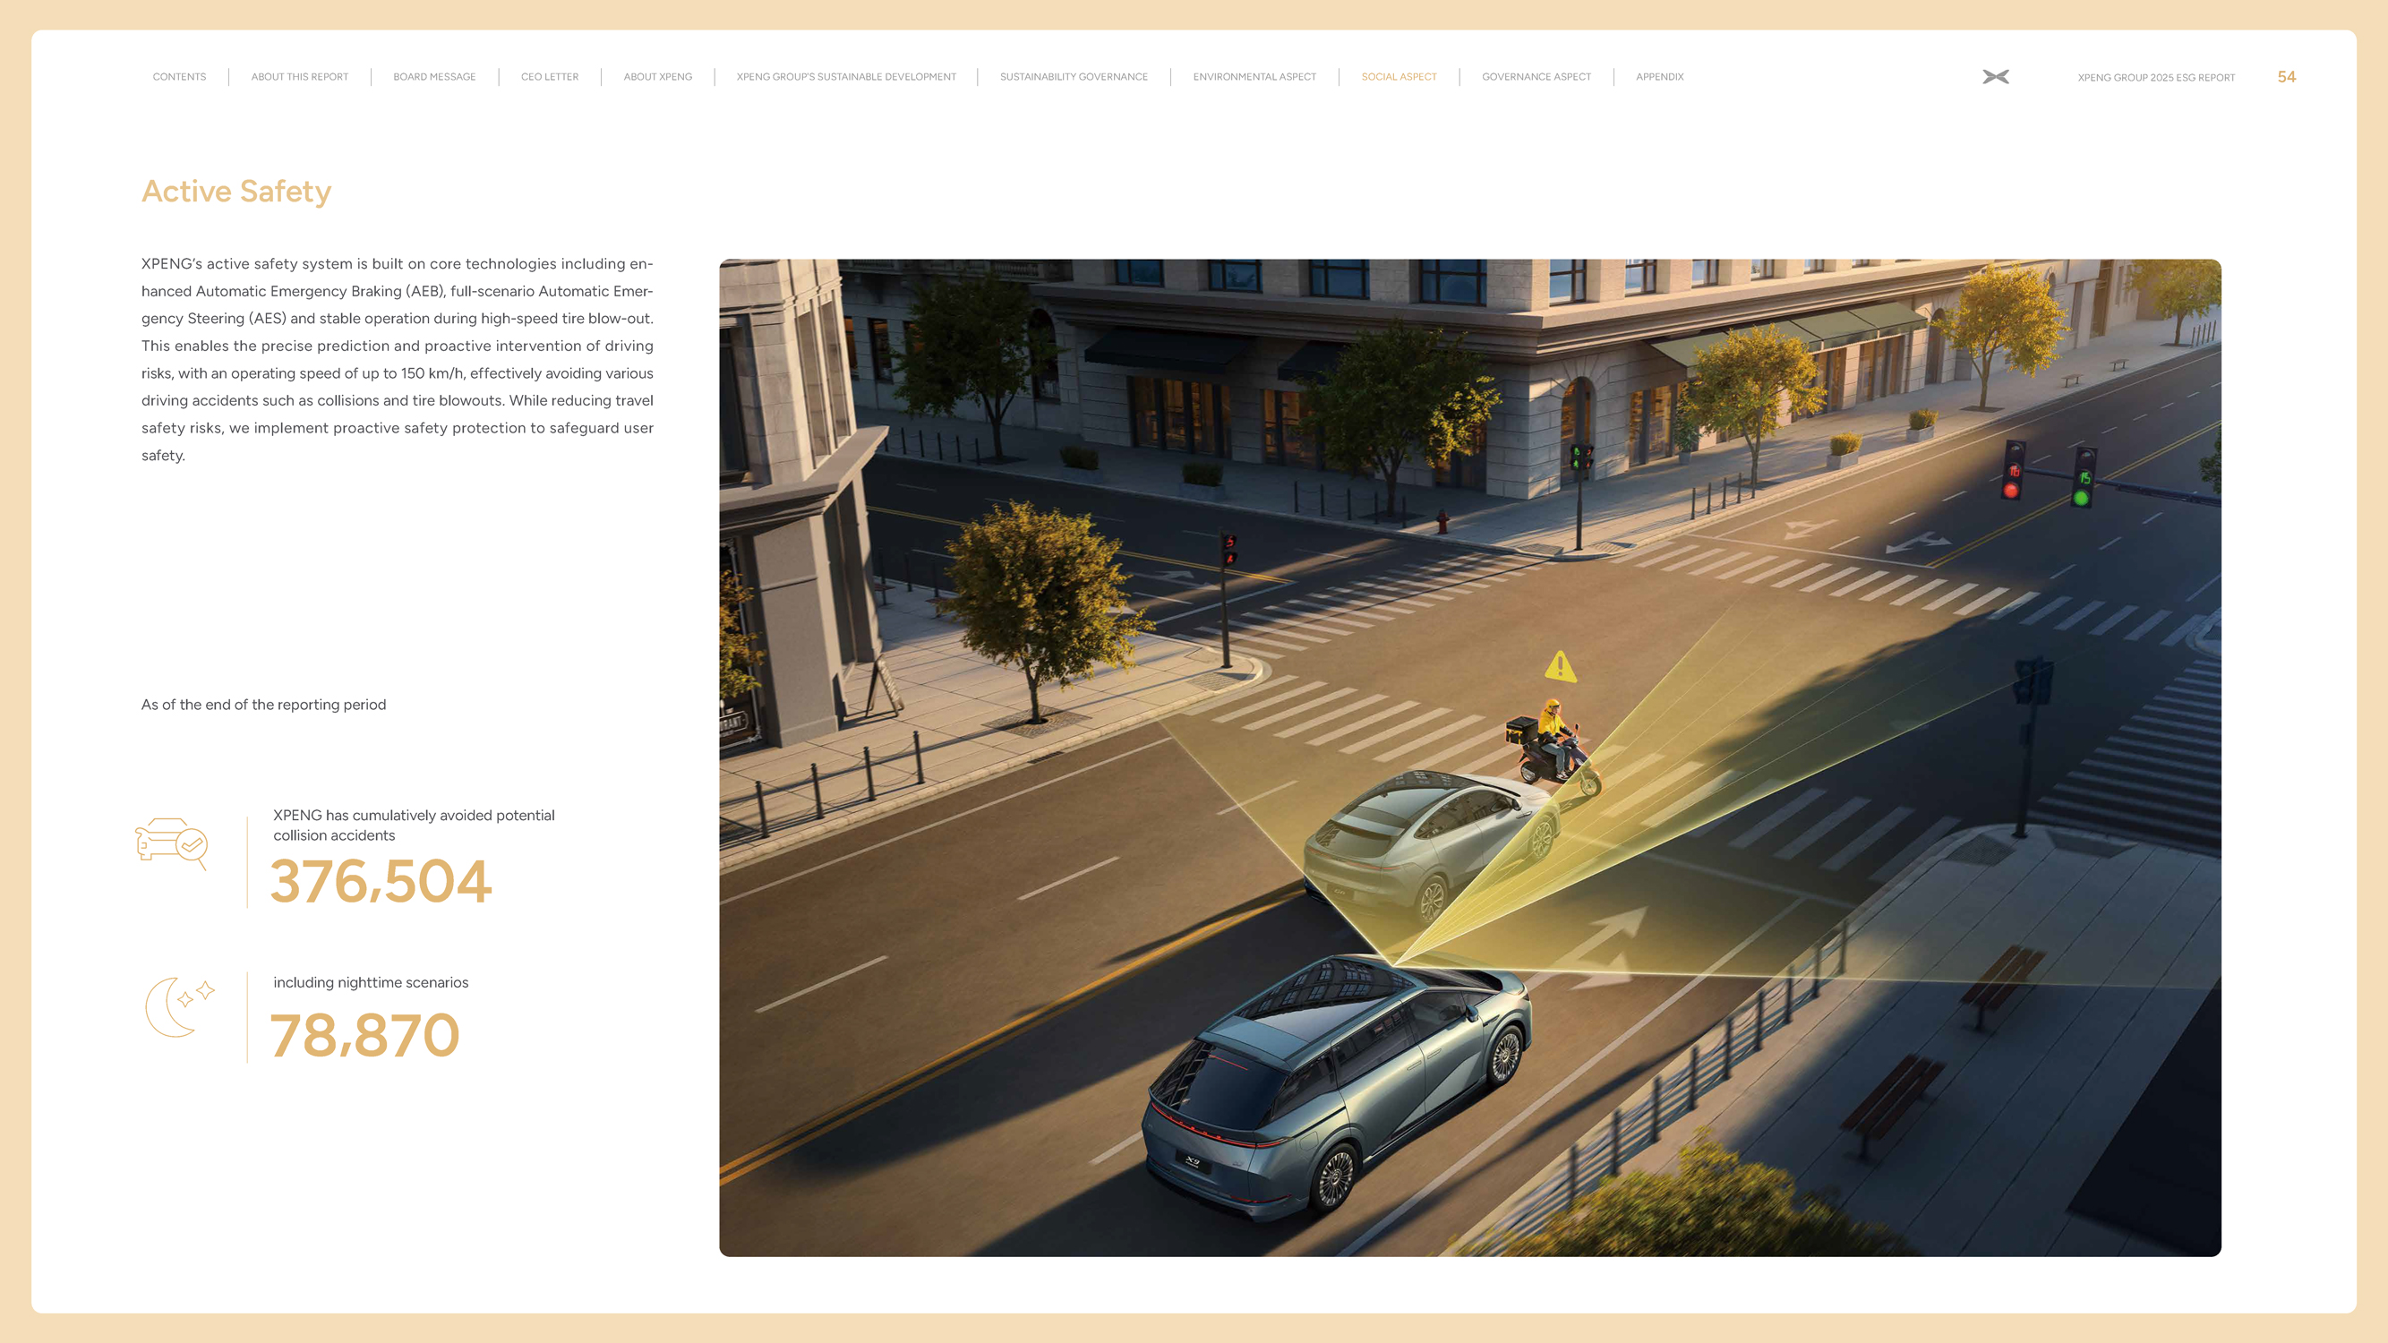The image size is (2388, 1343).
Task: Open the Environmental Aspect section
Action: [1254, 77]
